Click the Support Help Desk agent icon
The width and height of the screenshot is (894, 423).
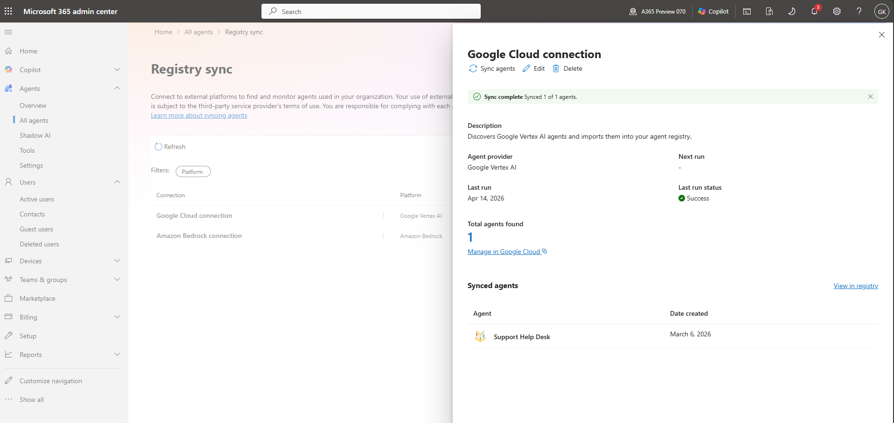[480, 336]
